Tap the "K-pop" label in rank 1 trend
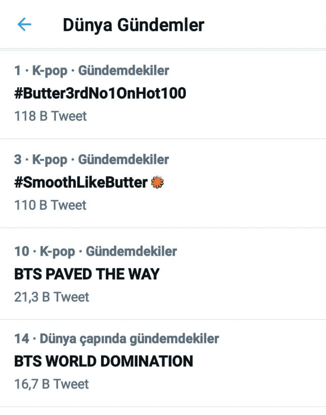326x415 pixels. [49, 71]
